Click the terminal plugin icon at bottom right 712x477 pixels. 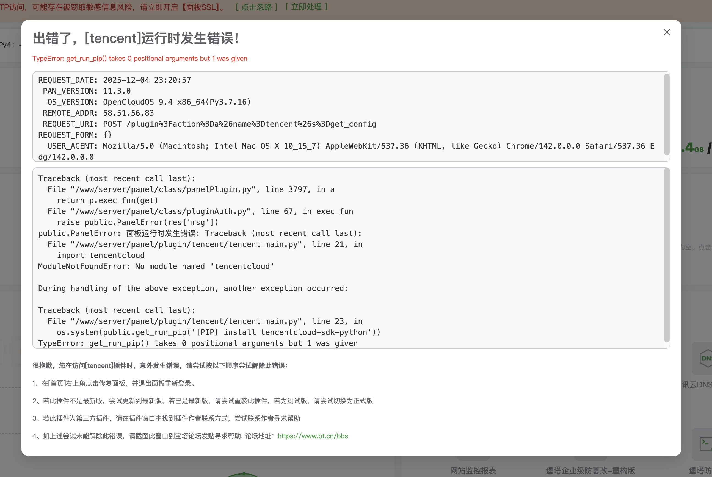click(705, 444)
